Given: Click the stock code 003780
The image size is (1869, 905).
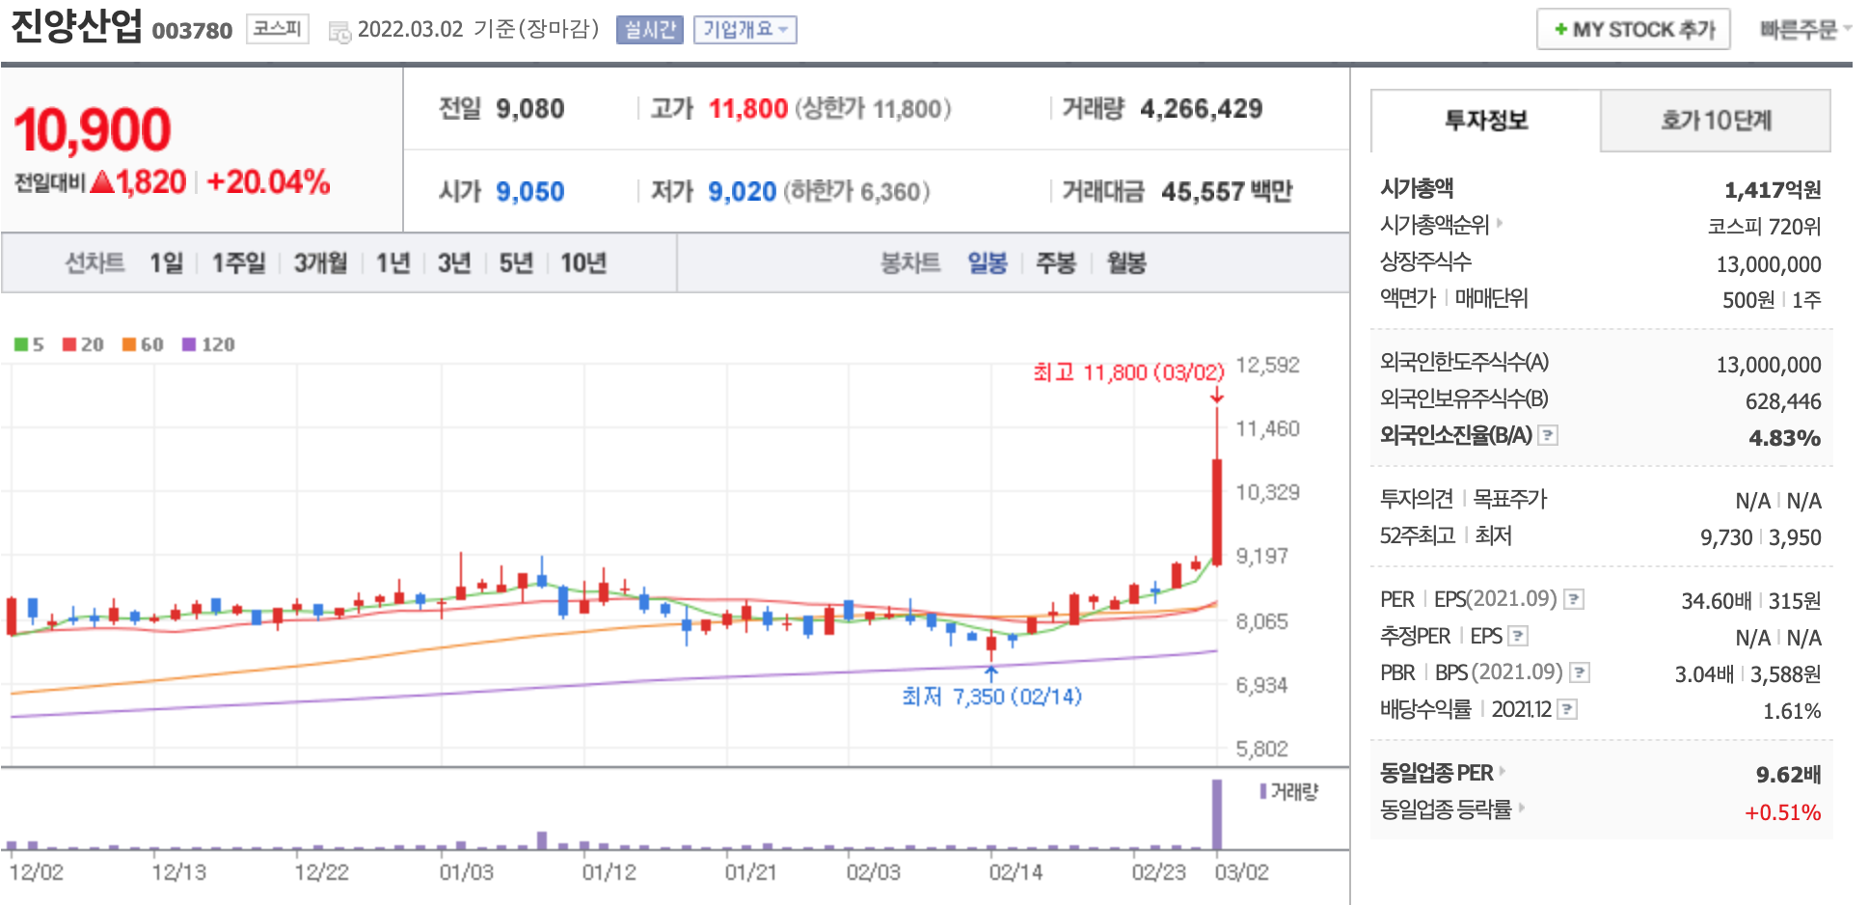Looking at the screenshot, I should pos(193,31).
